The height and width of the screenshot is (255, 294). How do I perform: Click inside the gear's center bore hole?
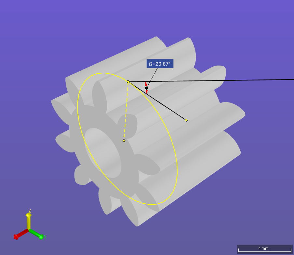(x=102, y=152)
